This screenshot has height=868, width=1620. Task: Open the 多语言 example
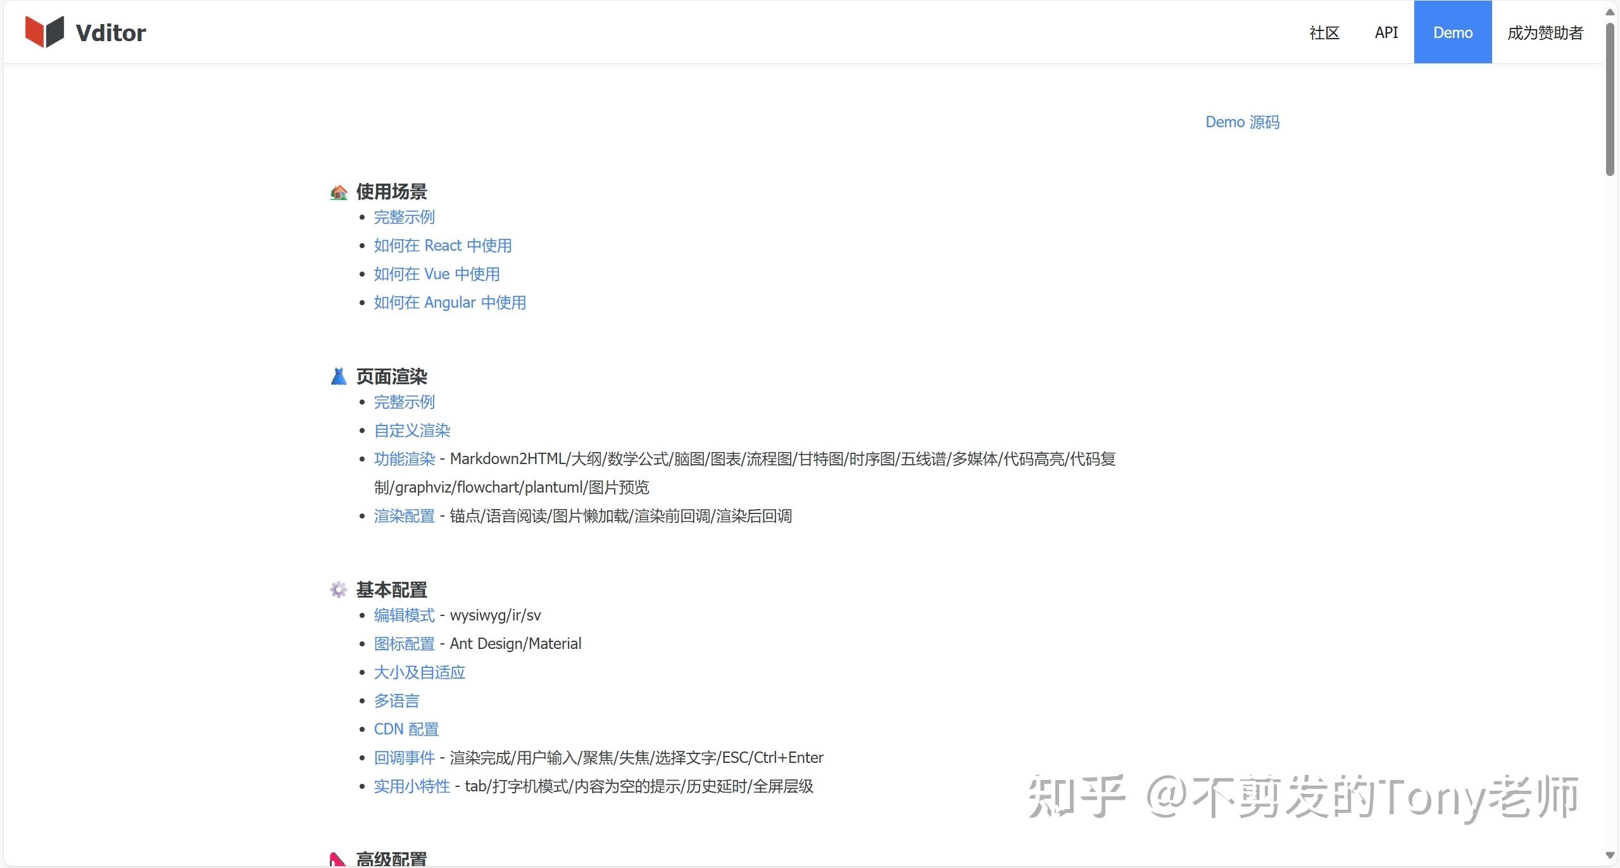pyautogui.click(x=396, y=700)
